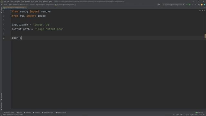Click the 4 spaces indent status entry
Image resolution: width=206 pixels, height=116 pixels.
click(187, 115)
